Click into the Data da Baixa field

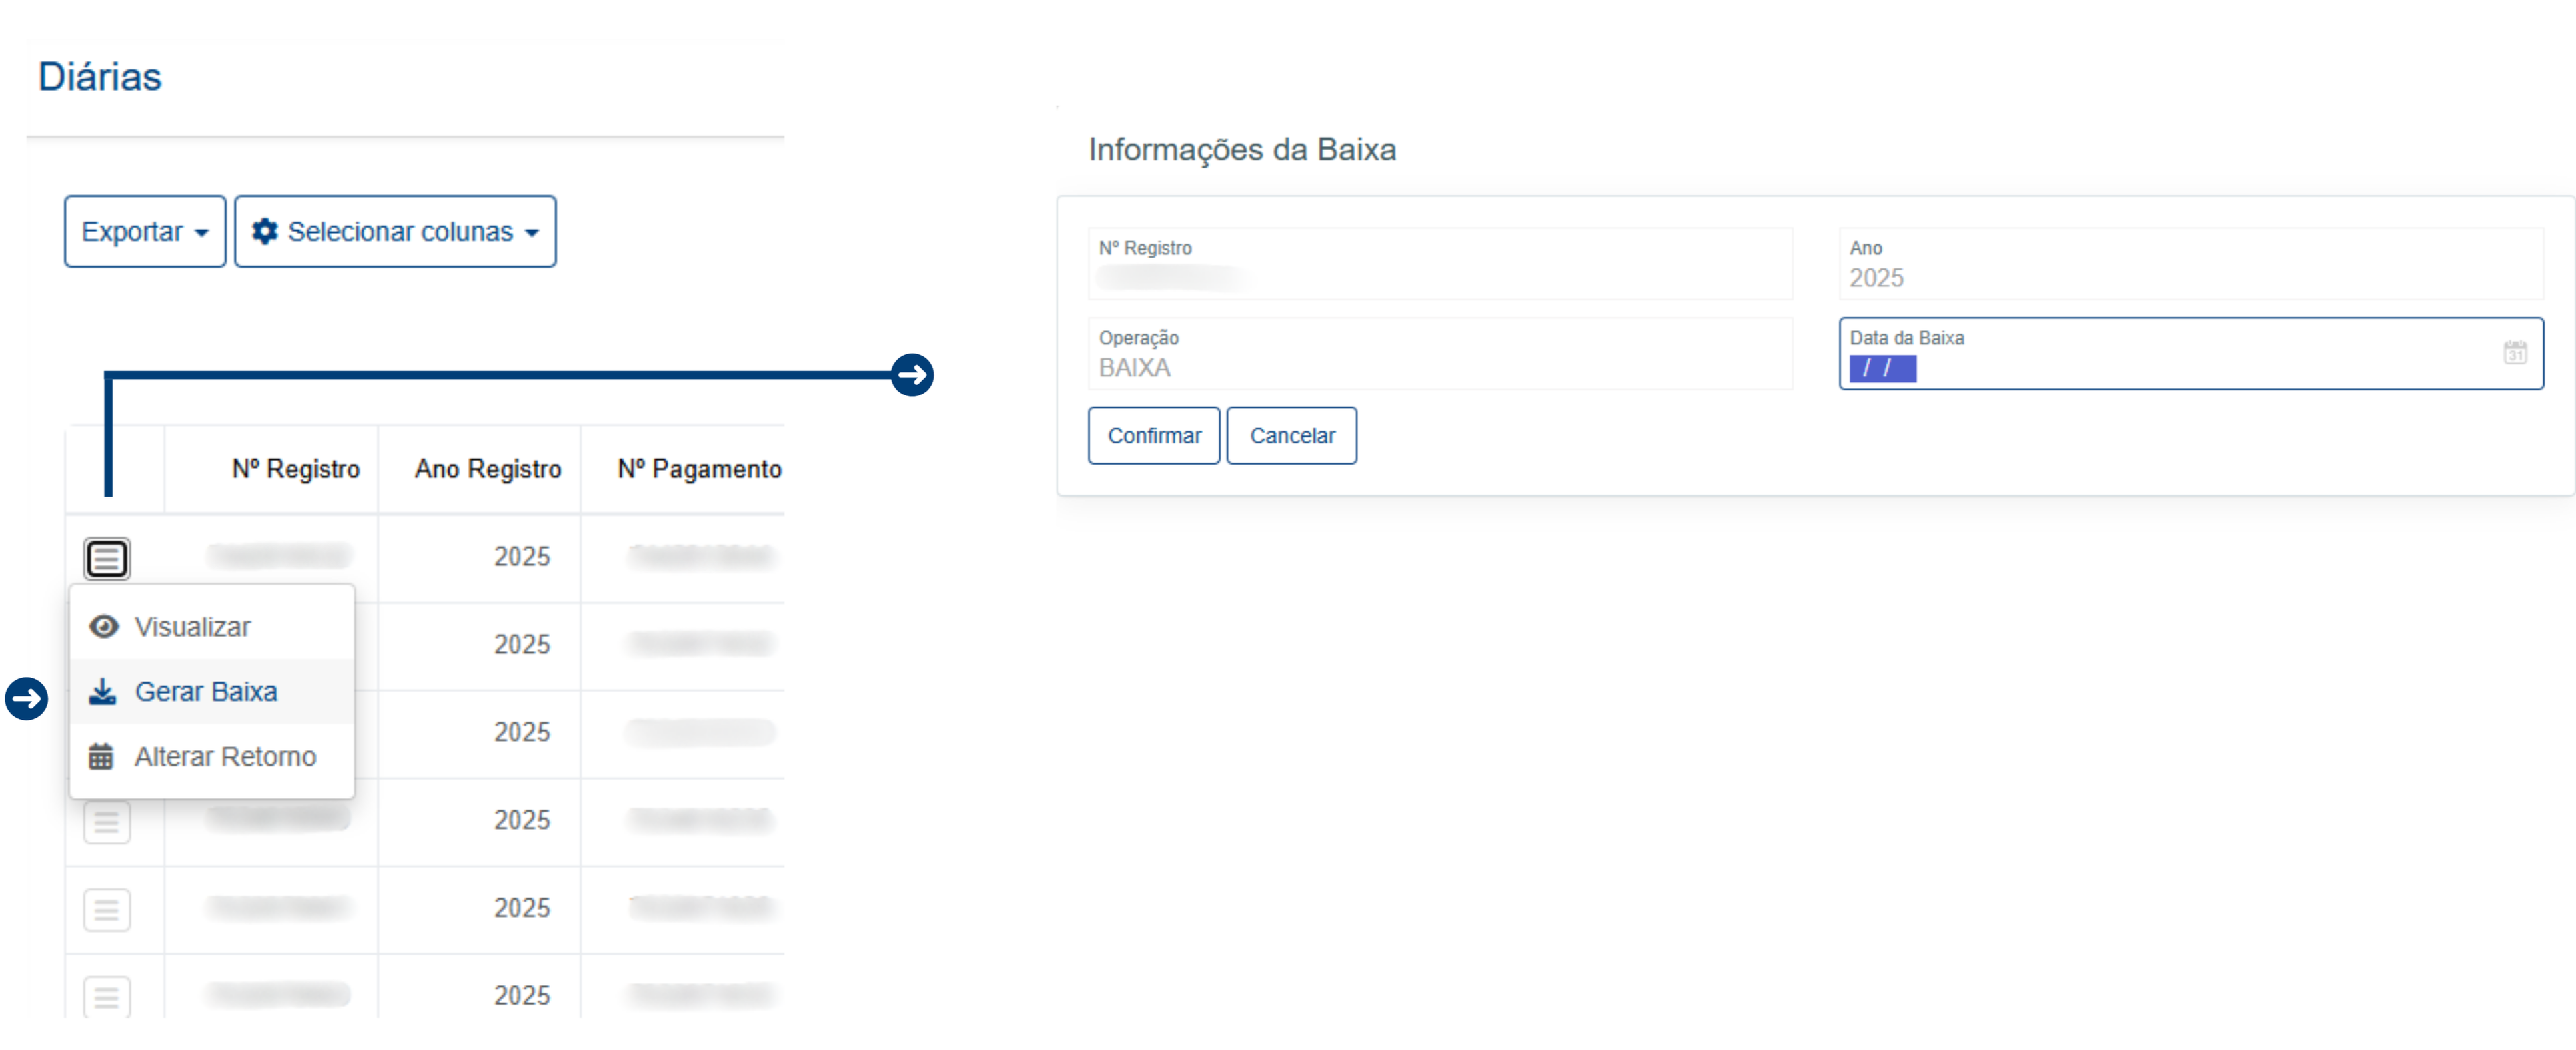[x=2150, y=368]
